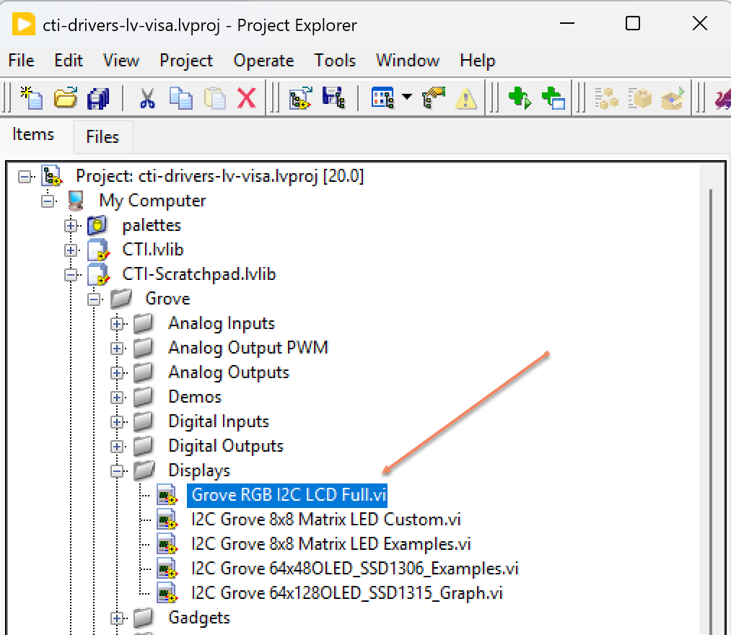Delete using the red X toolbar icon
731x635 pixels.
pyautogui.click(x=246, y=98)
